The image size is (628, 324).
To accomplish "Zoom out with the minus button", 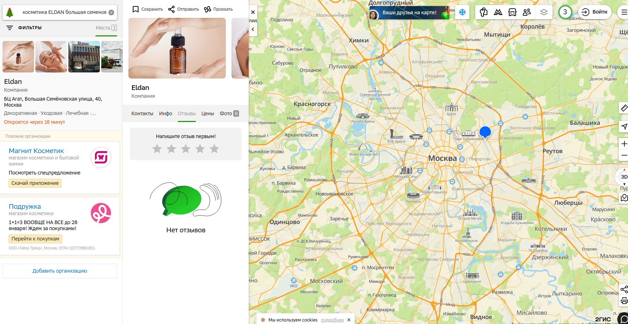I will pyautogui.click(x=624, y=155).
